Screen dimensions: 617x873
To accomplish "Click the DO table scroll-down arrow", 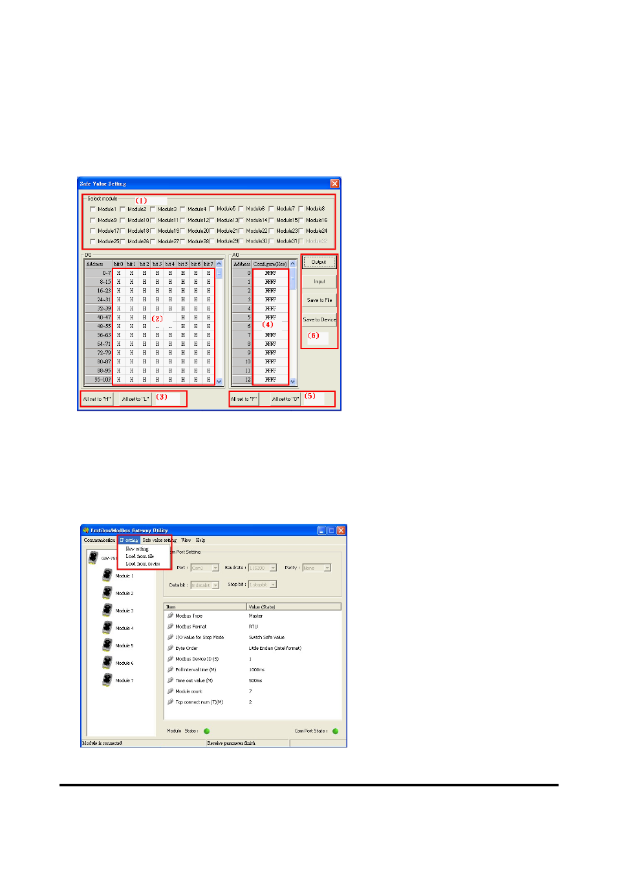I will (219, 382).
